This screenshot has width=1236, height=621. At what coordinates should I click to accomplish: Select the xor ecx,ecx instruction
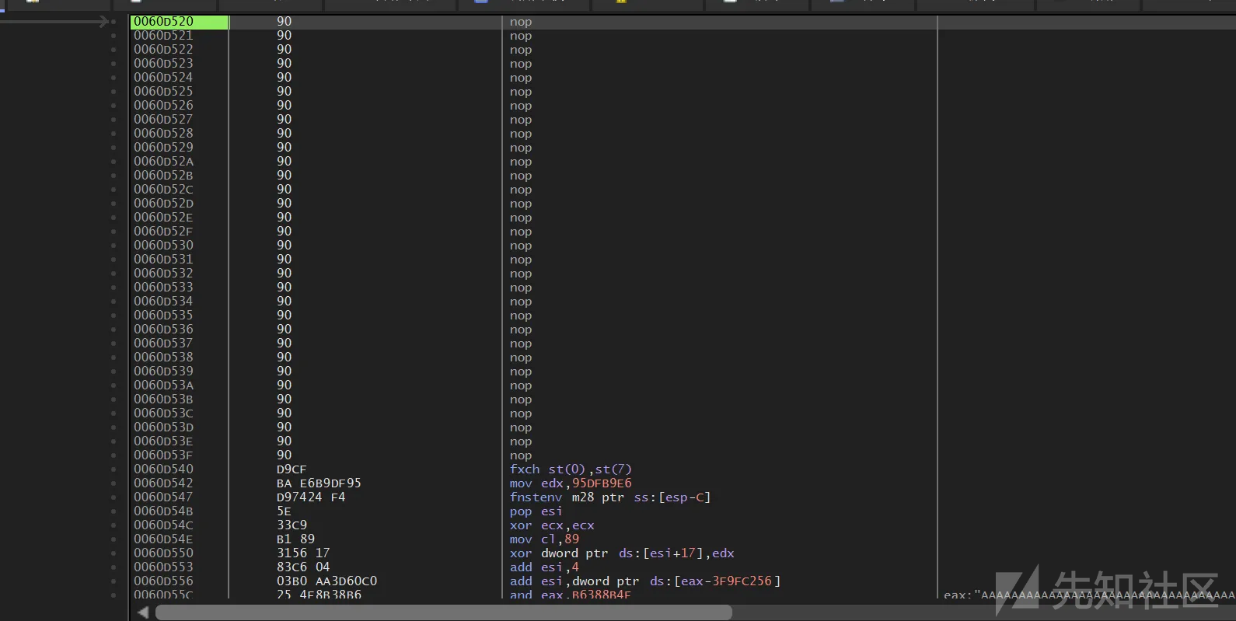(552, 525)
